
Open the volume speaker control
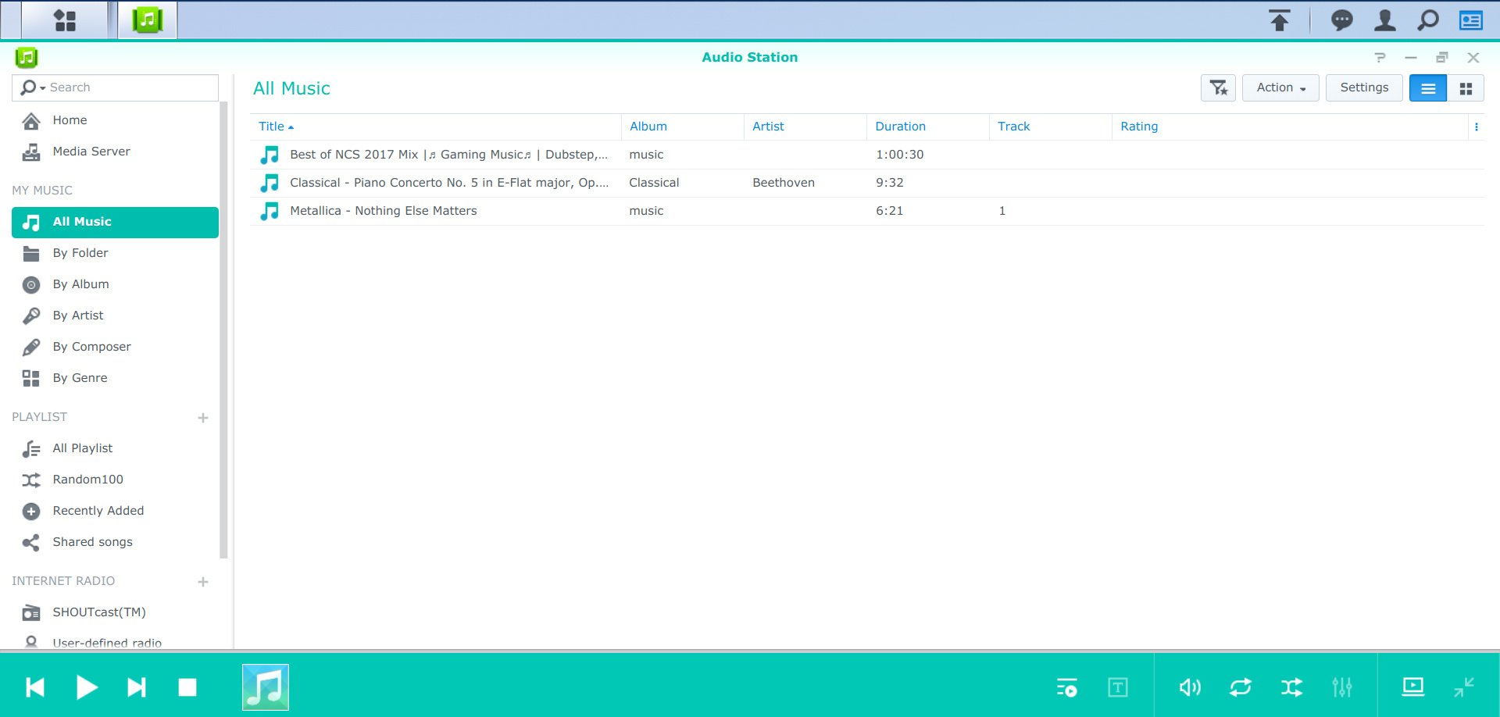(x=1190, y=687)
